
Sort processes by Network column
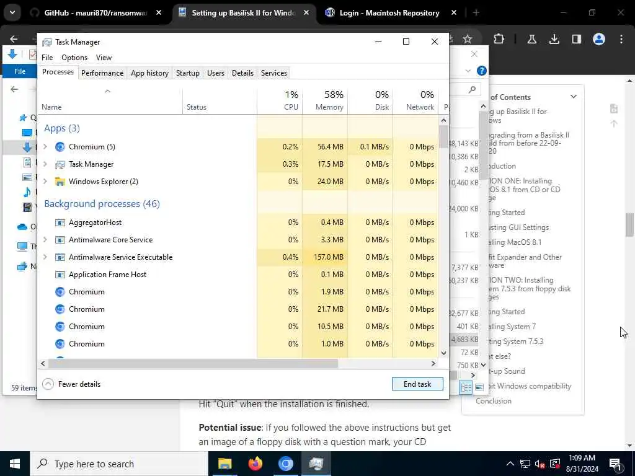tap(415, 100)
